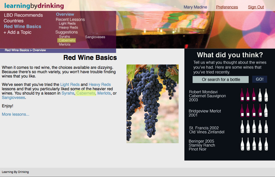Viewport: 275px width, 177px height.
Task: Select St. Francis 2002 Old Vines Zinfandel name
Action: (x=207, y=130)
